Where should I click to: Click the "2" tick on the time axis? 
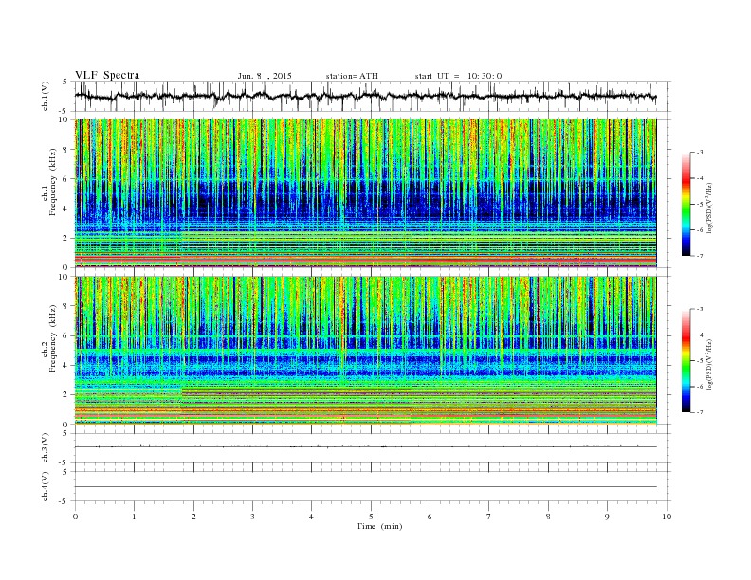pyautogui.click(x=193, y=517)
